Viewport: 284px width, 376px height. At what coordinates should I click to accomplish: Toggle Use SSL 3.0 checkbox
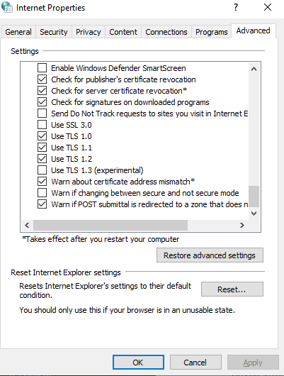click(x=42, y=125)
